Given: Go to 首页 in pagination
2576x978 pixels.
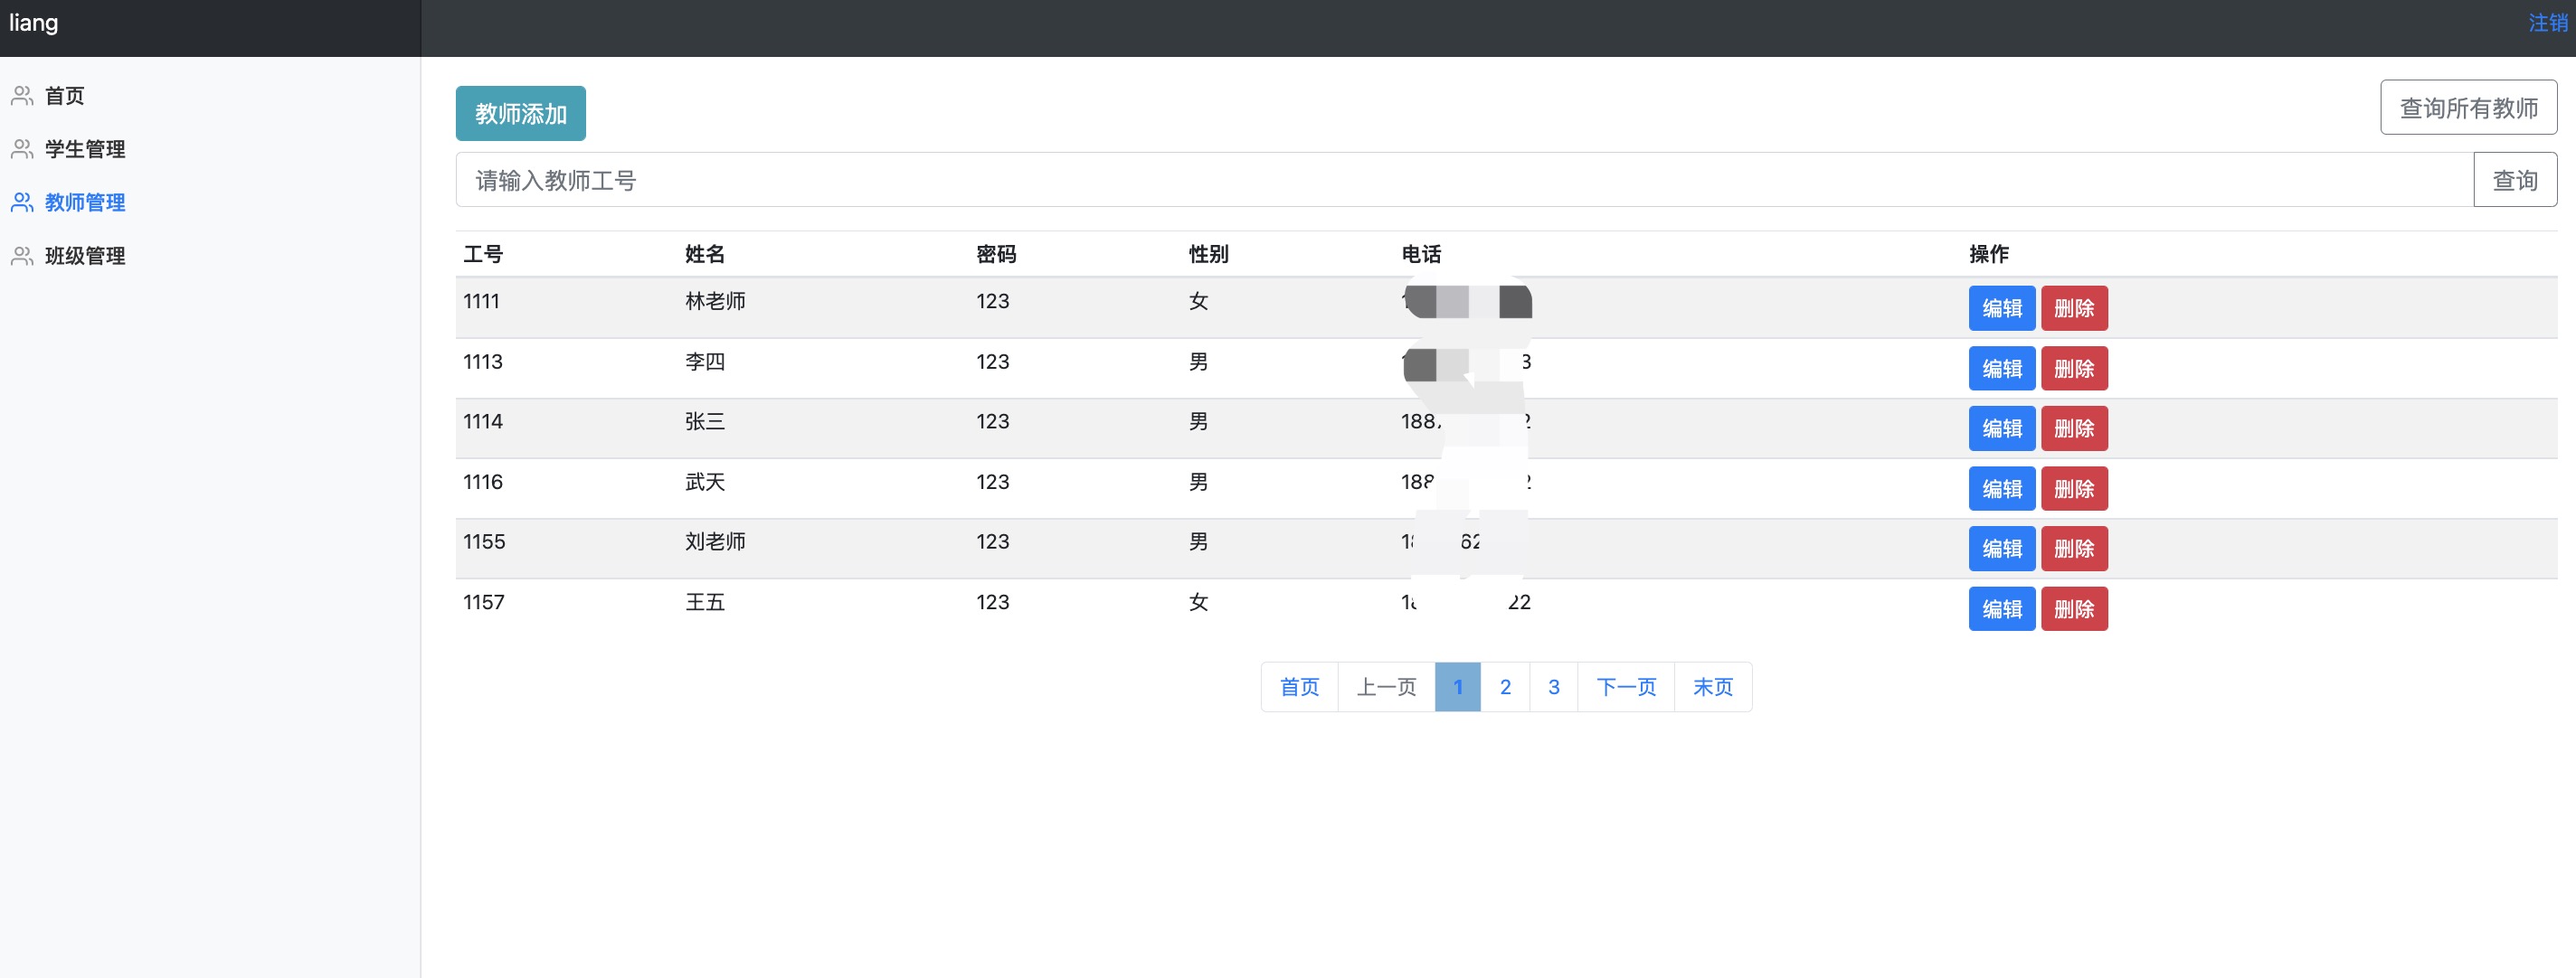Looking at the screenshot, I should pos(1300,687).
